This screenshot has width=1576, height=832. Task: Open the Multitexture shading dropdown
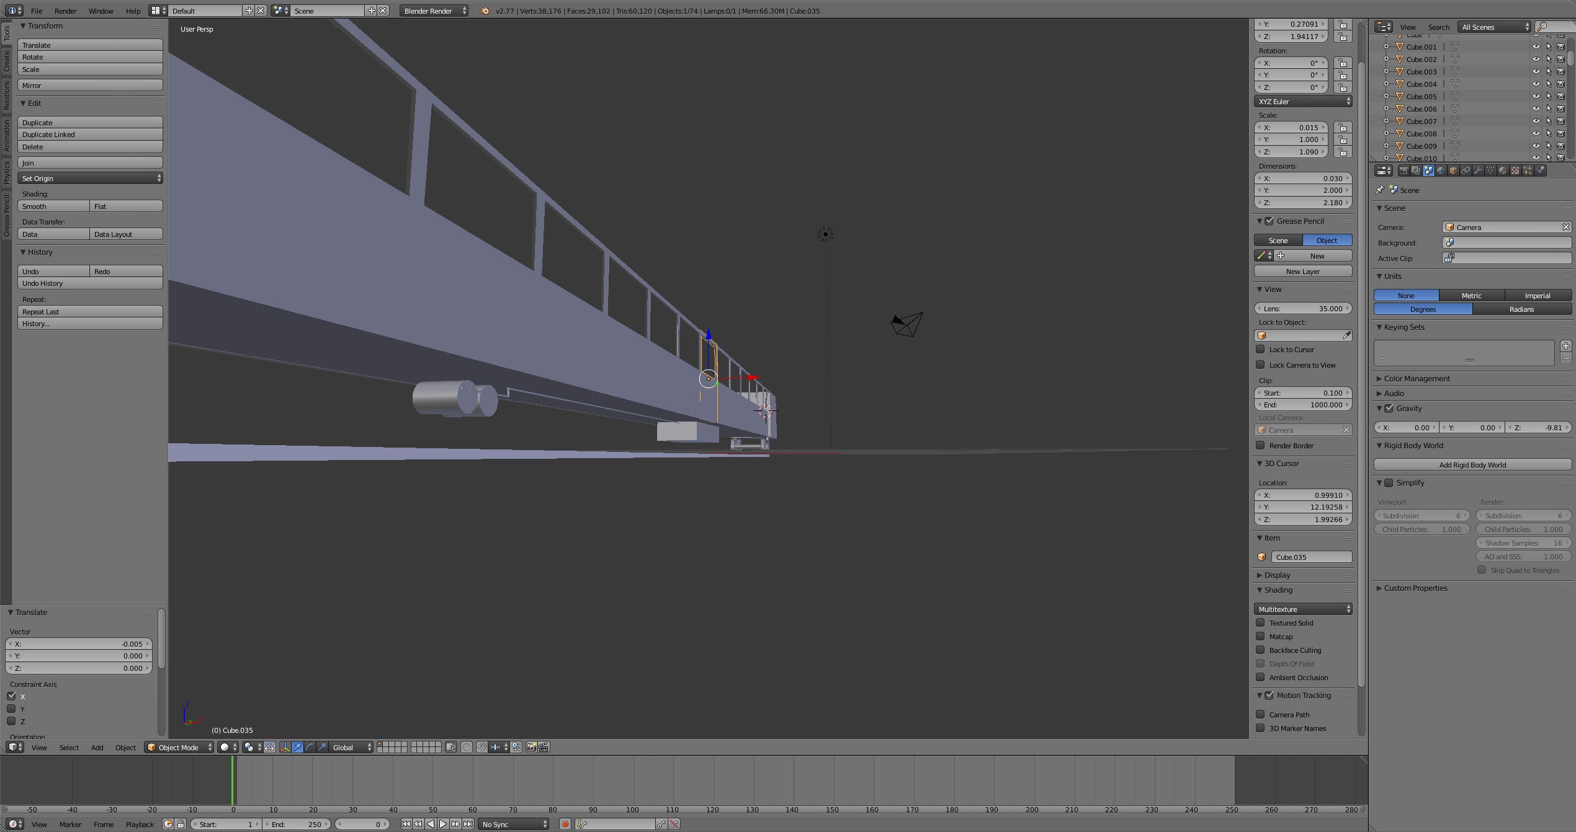pos(1303,609)
